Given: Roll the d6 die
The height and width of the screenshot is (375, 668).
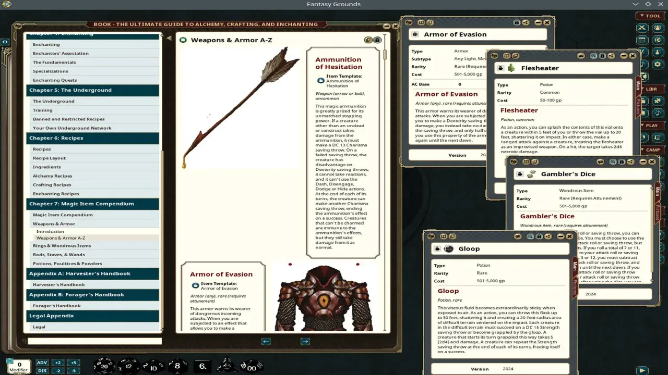Looking at the screenshot, I should pos(202,366).
